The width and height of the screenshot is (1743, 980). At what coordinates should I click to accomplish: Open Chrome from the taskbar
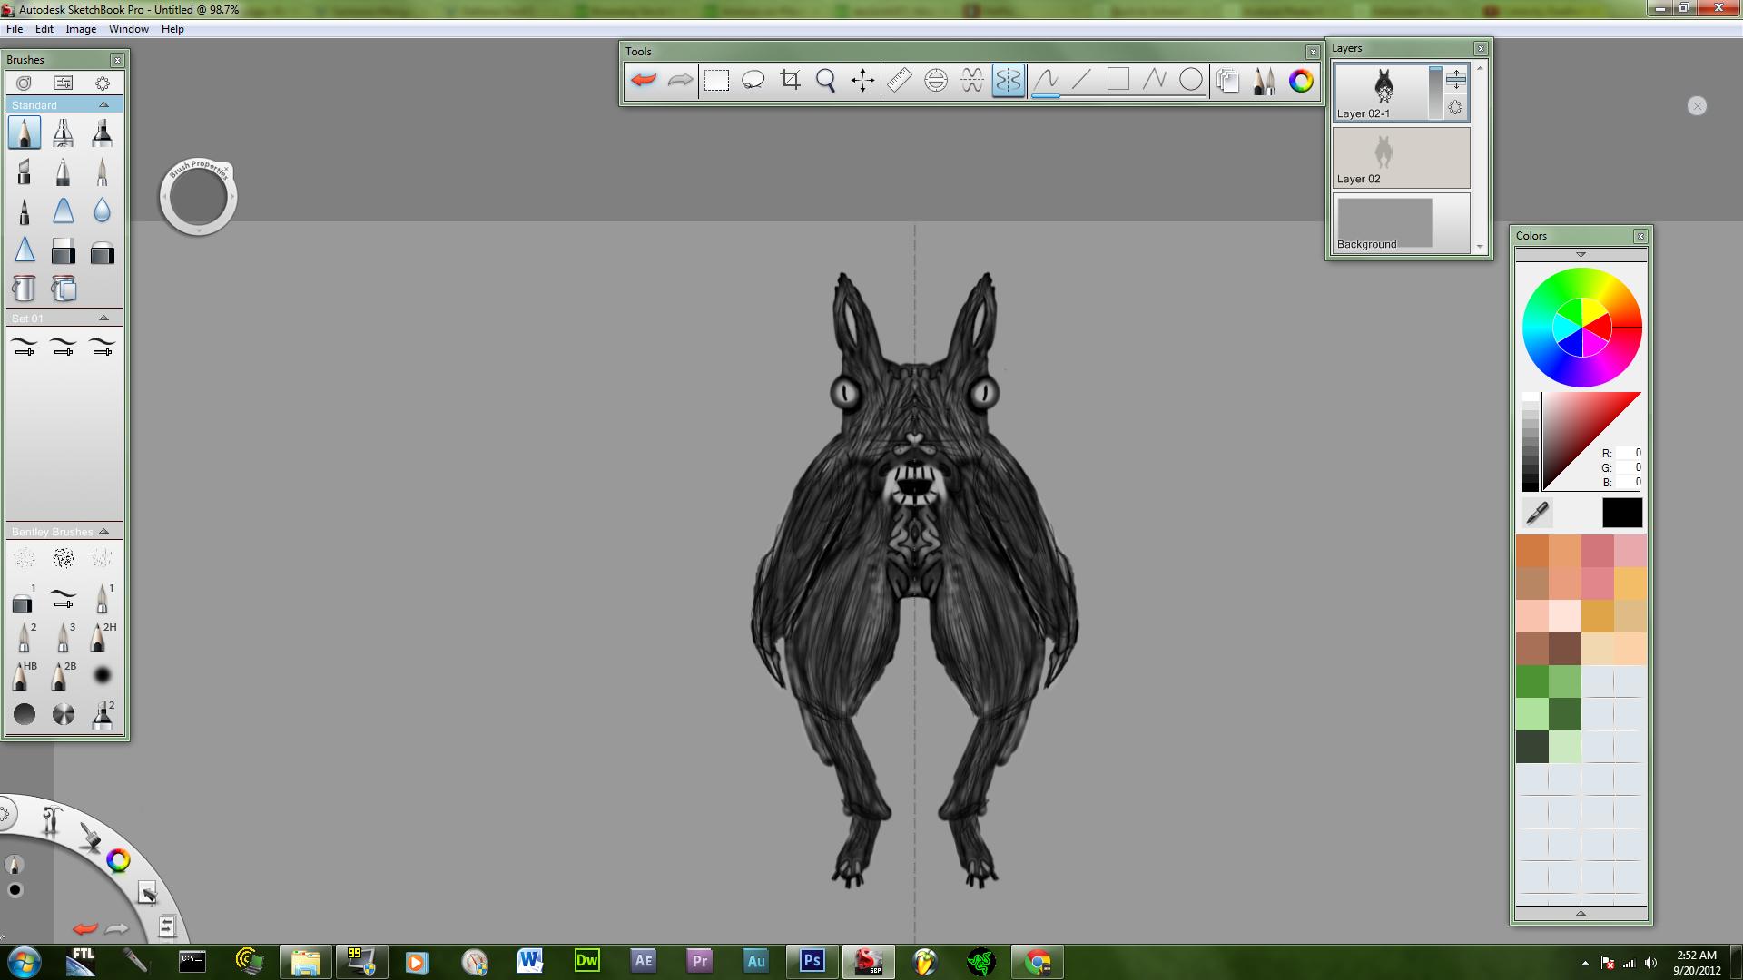point(1038,961)
